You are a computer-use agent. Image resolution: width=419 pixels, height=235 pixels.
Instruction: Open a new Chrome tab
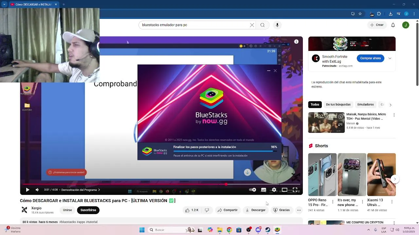(64, 4)
